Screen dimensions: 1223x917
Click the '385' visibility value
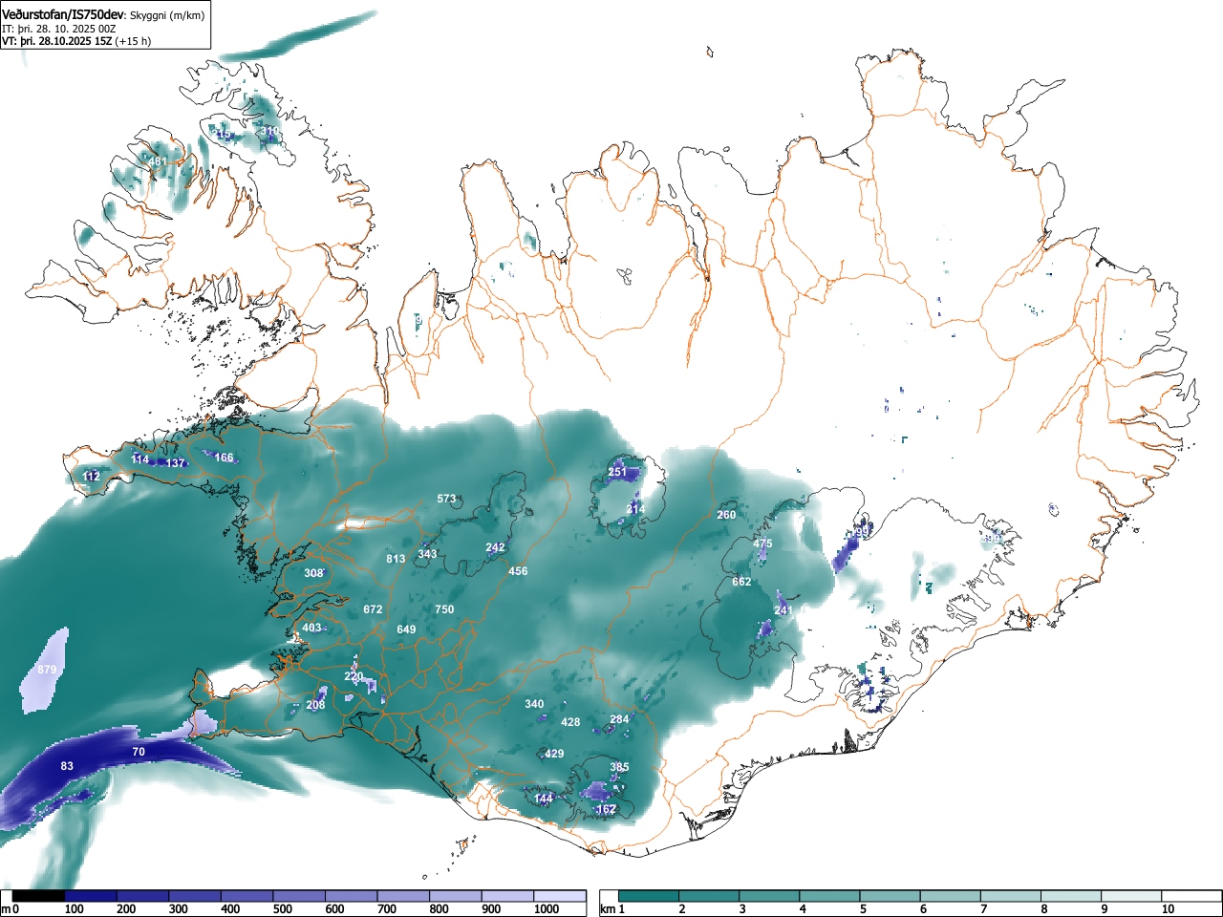pos(619,767)
